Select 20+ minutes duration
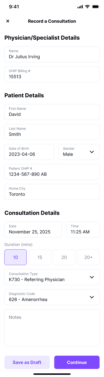This screenshot has width=104, height=377. [x=88, y=257]
